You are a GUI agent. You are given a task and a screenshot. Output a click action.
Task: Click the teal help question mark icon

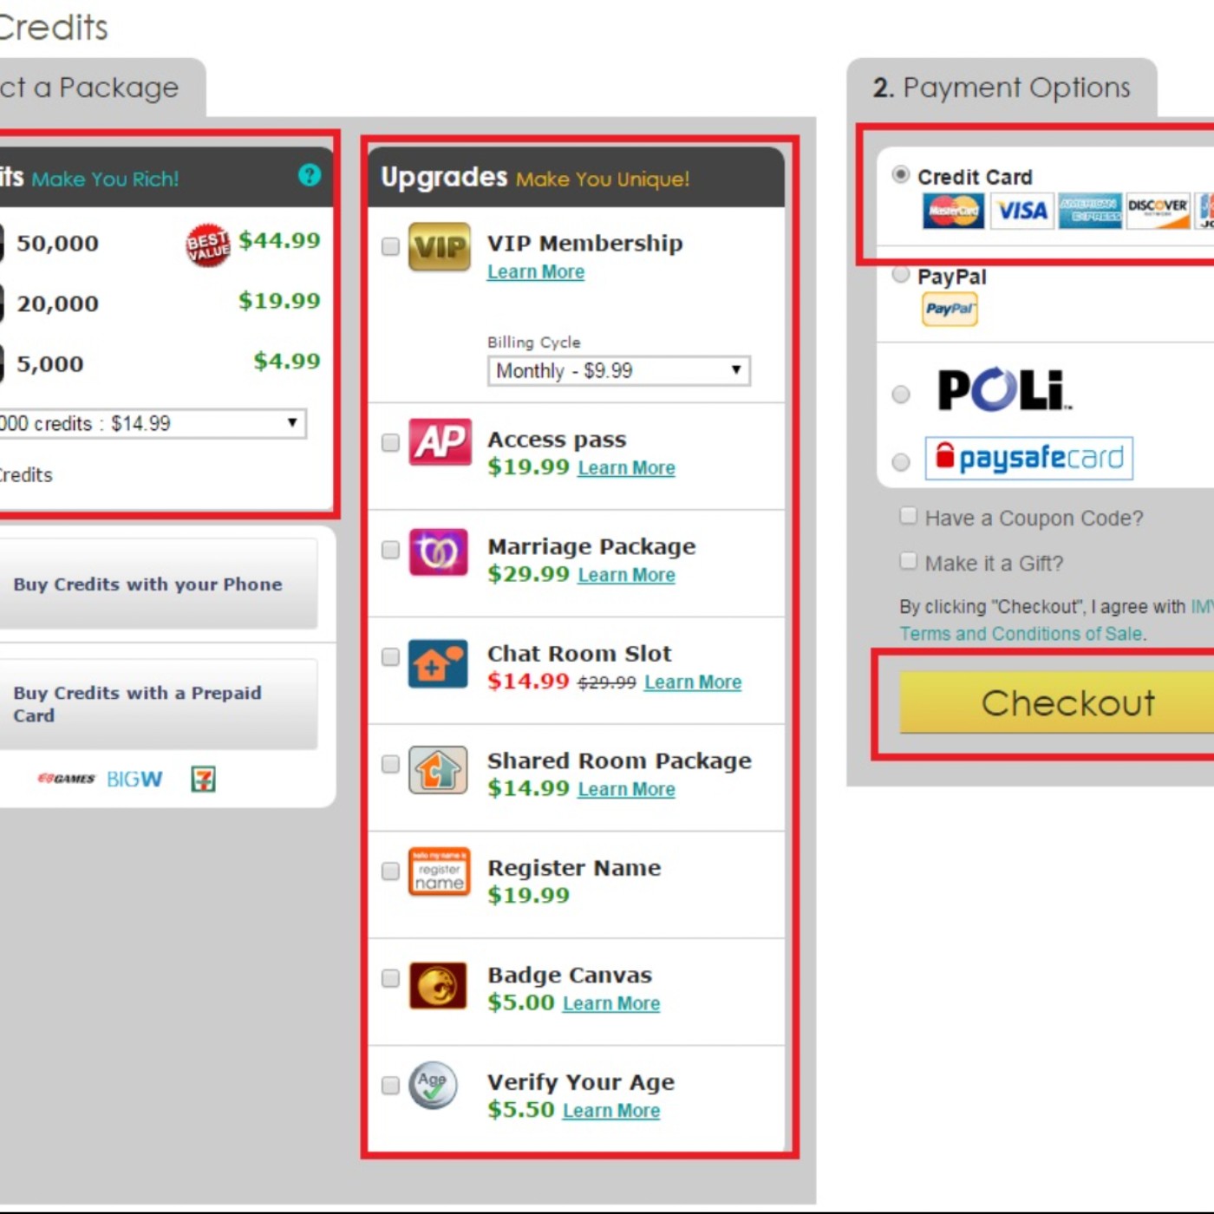tap(310, 175)
